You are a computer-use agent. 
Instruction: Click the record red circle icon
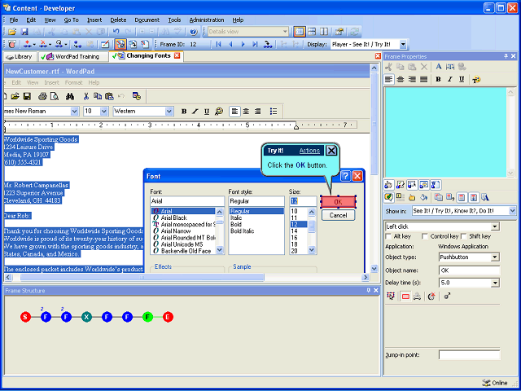[12, 44]
